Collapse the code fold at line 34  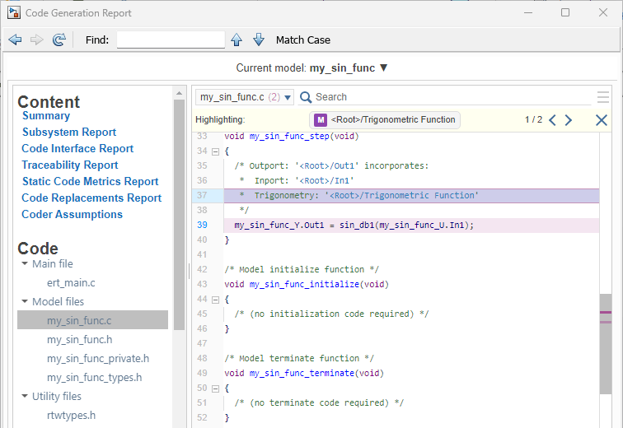215,151
